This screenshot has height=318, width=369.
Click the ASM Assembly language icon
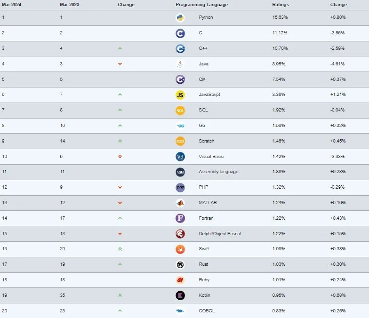click(180, 172)
